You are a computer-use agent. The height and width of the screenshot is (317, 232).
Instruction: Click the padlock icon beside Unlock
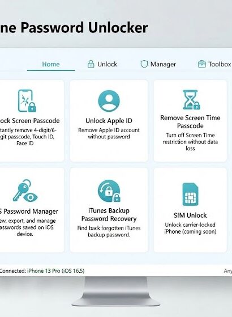coord(91,64)
